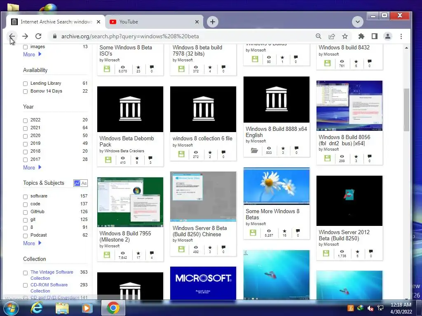Click the views eye icon on Build 8432 card
This screenshot has width=422, height=316.
342,62
